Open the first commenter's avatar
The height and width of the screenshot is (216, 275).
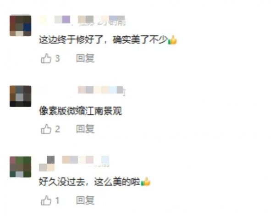coord(20,26)
